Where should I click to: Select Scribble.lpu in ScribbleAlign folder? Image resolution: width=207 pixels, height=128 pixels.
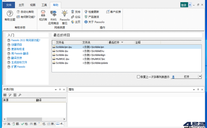tap(127, 55)
